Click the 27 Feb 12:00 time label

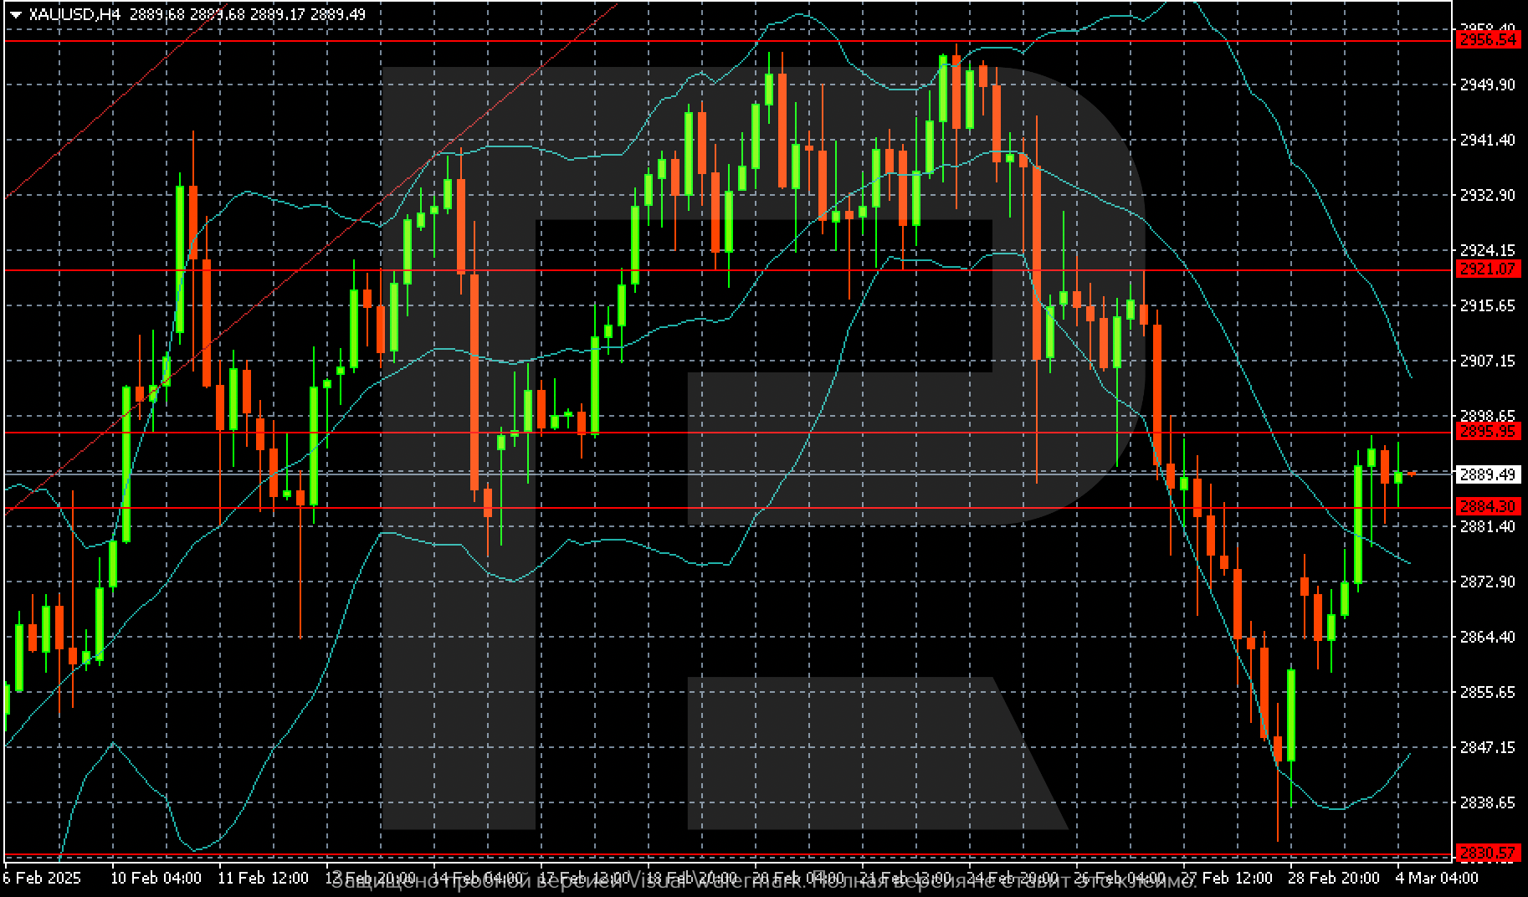[x=1228, y=878]
